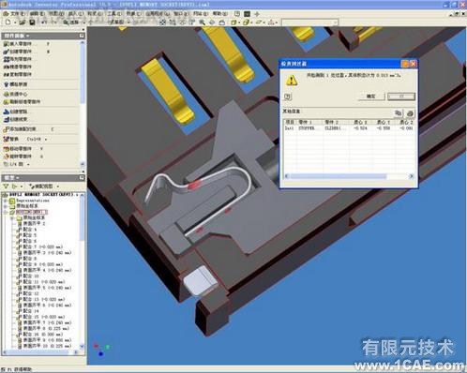Open 资源中心 Content Center tool
The width and height of the screenshot is (467, 373).
16,94
